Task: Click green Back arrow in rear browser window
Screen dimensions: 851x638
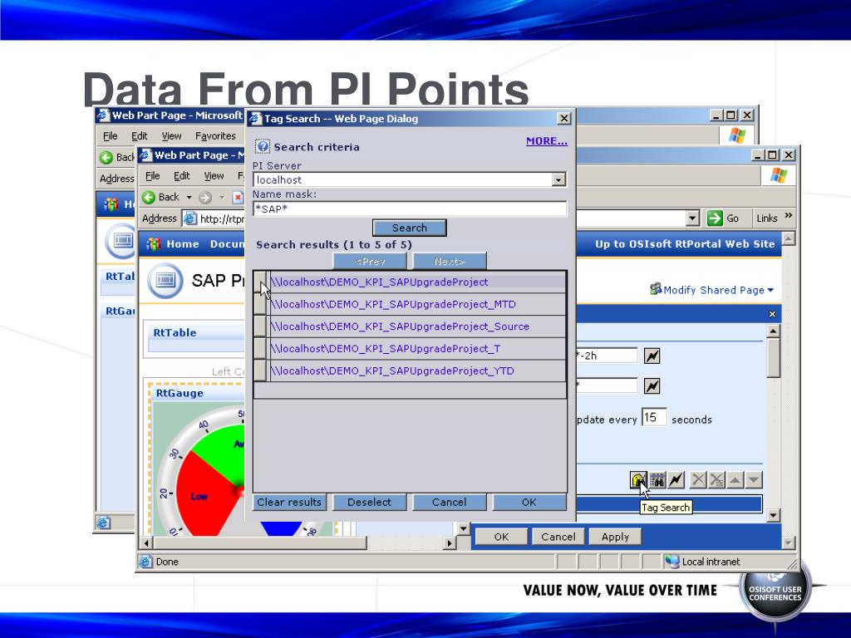Action: (x=106, y=157)
